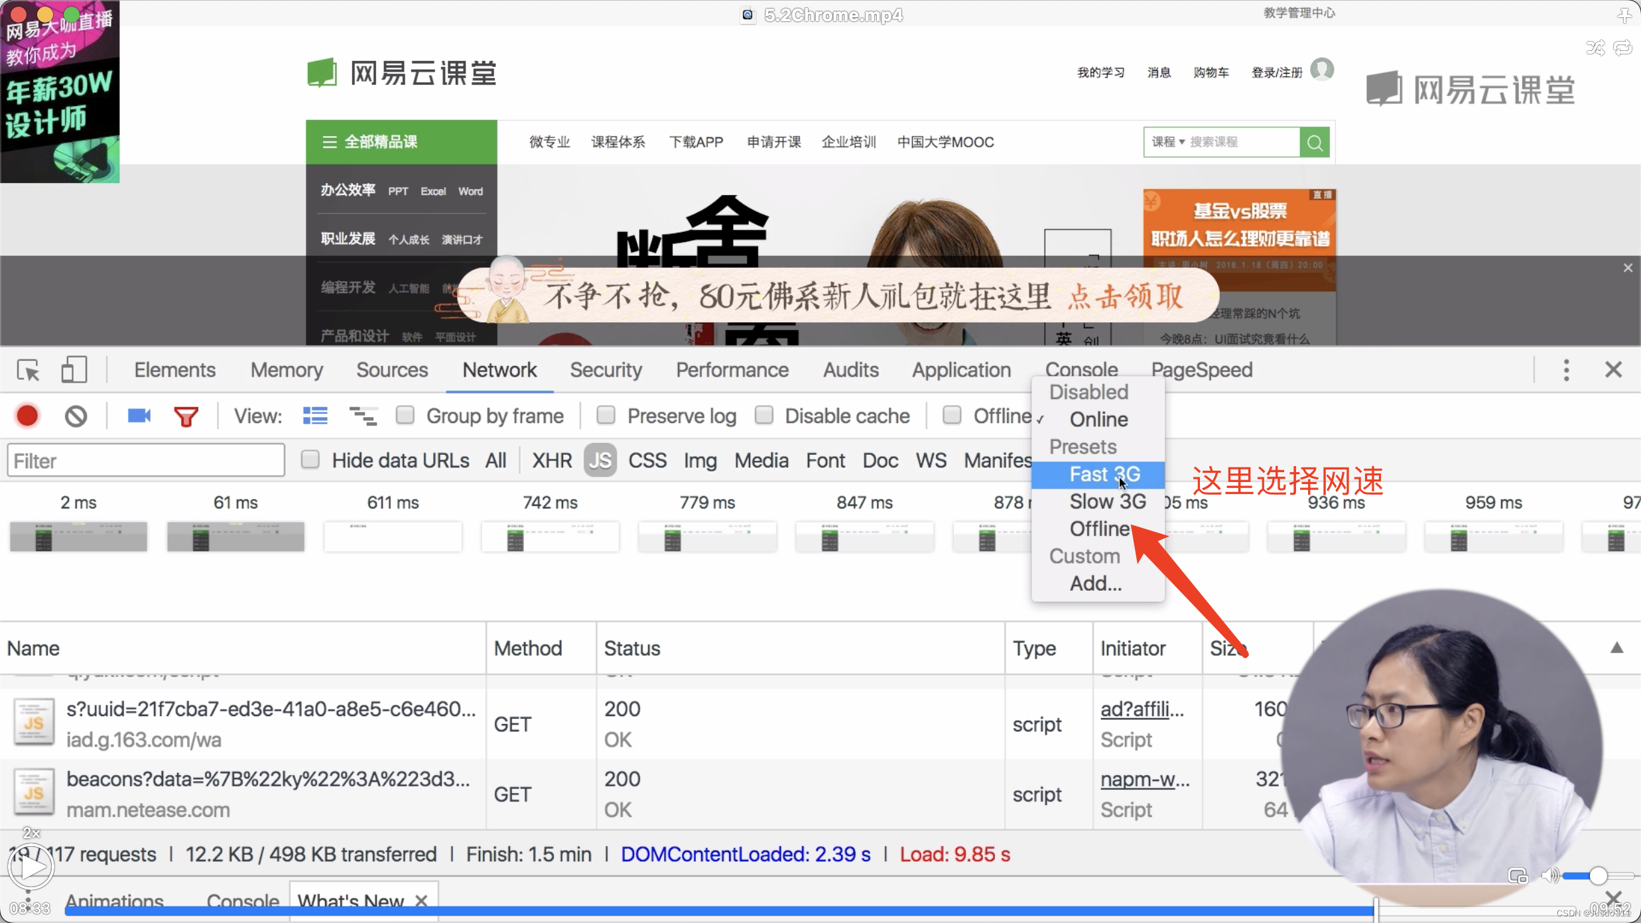The width and height of the screenshot is (1641, 923).
Task: Click 下载APP navigation link
Action: pos(696,142)
